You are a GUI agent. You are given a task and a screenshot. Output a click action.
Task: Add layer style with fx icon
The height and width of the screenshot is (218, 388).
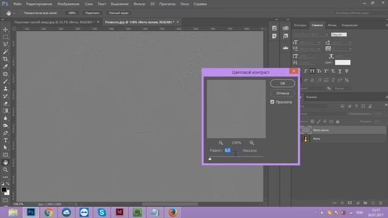point(342,203)
